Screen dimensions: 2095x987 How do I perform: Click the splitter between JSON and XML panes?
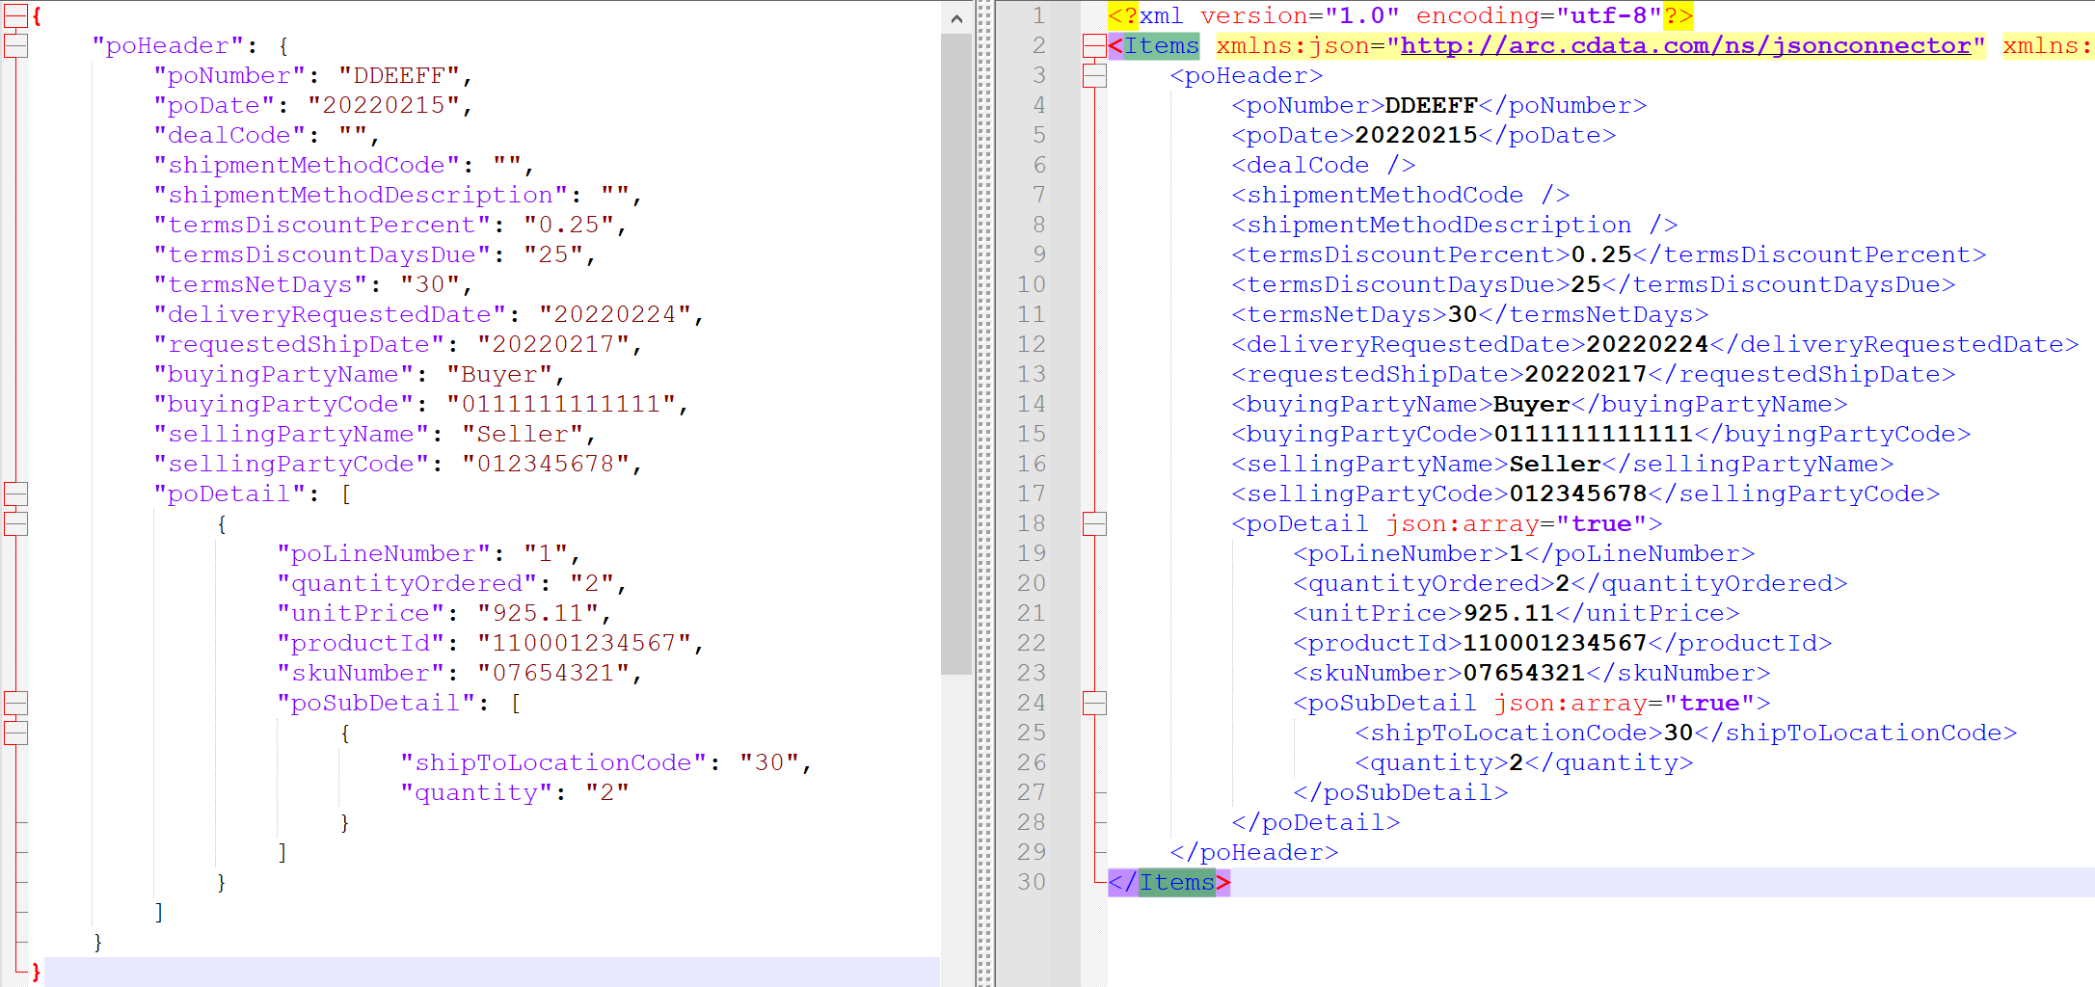(985, 493)
